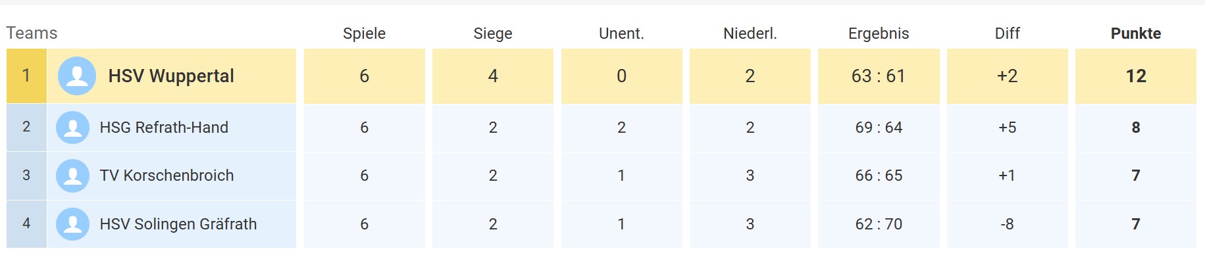The width and height of the screenshot is (1205, 259).
Task: Select the TV Korschenbroich team name
Action: point(167,176)
